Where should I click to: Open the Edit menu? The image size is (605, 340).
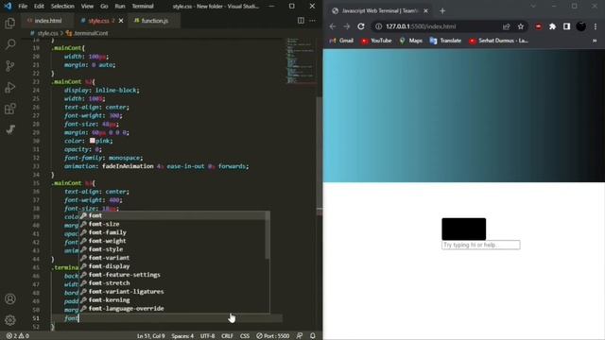click(x=39, y=7)
